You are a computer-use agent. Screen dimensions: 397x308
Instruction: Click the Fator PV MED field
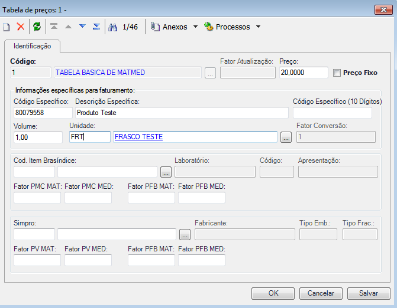click(88, 260)
